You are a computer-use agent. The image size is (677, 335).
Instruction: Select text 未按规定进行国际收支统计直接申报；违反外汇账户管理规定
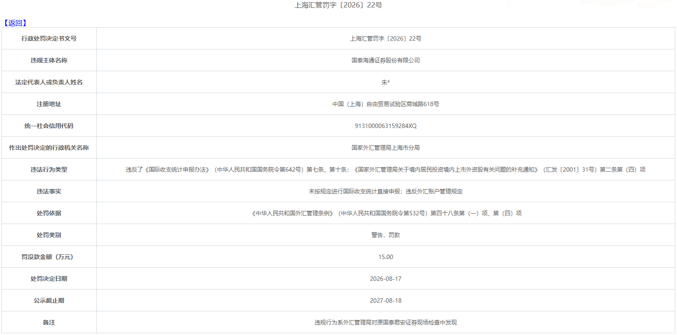[386, 191]
